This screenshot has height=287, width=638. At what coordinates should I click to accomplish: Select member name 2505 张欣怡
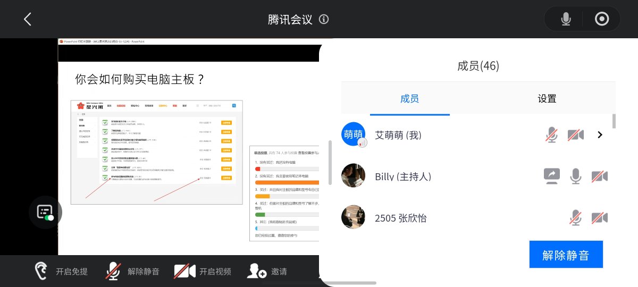click(401, 218)
